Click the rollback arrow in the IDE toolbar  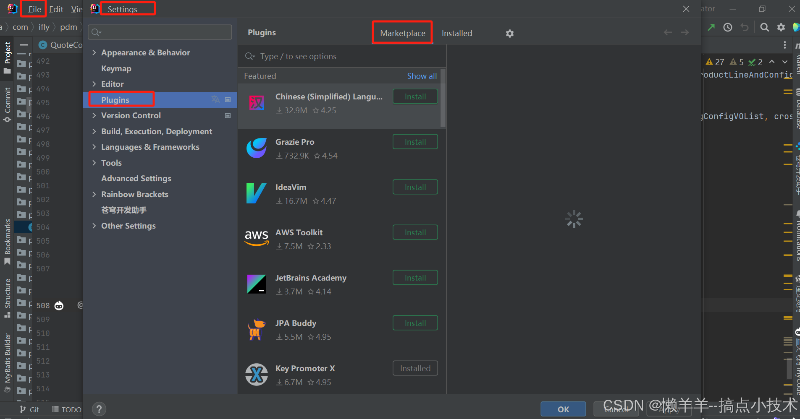745,27
